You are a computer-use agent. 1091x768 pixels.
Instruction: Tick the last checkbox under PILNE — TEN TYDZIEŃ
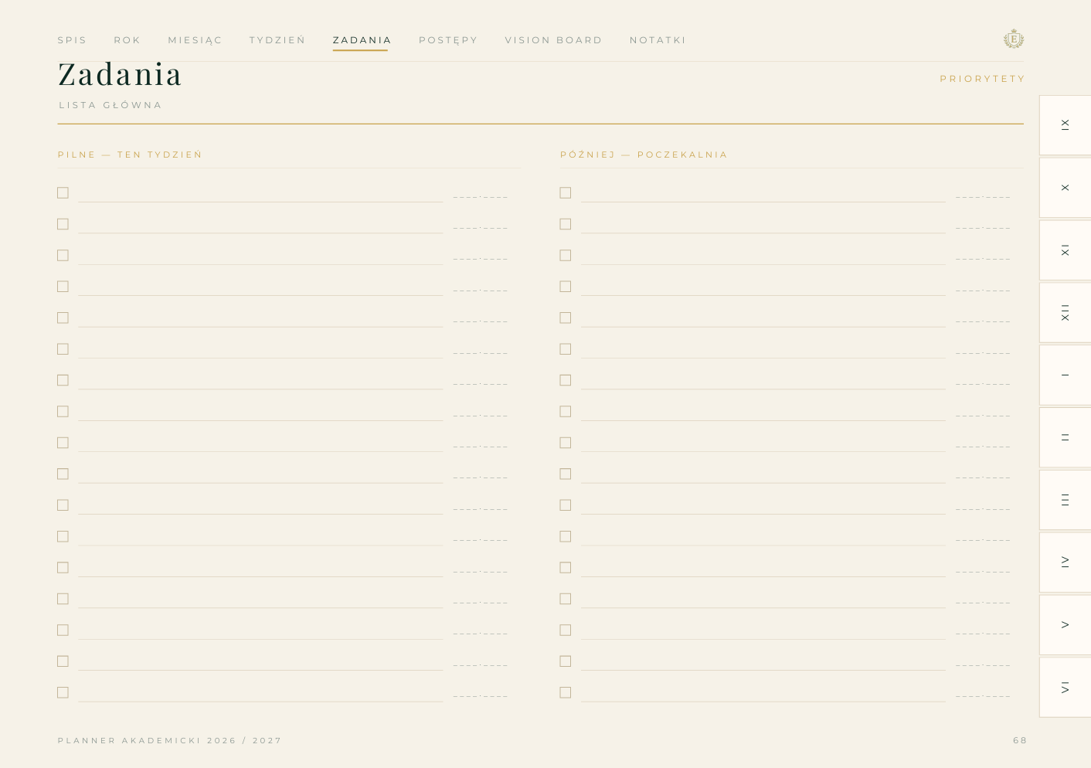pos(63,692)
